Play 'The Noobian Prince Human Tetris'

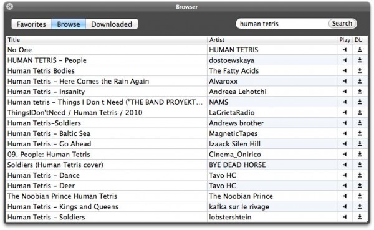345,196
